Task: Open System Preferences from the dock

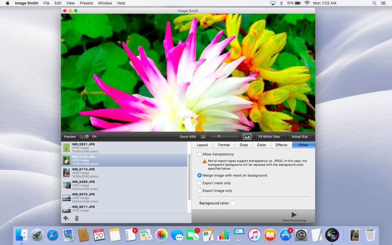Action: 301,235
